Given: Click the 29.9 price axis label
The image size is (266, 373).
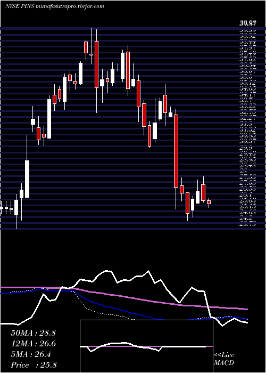Looking at the screenshot, I should click(x=246, y=148).
